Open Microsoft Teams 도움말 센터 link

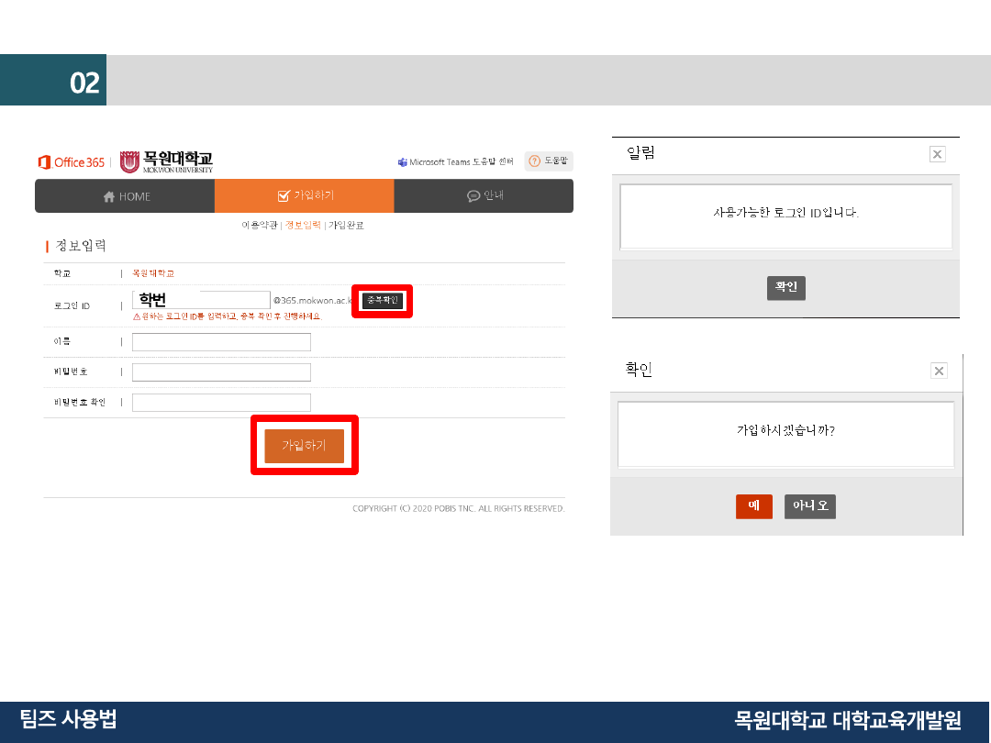[x=455, y=162]
